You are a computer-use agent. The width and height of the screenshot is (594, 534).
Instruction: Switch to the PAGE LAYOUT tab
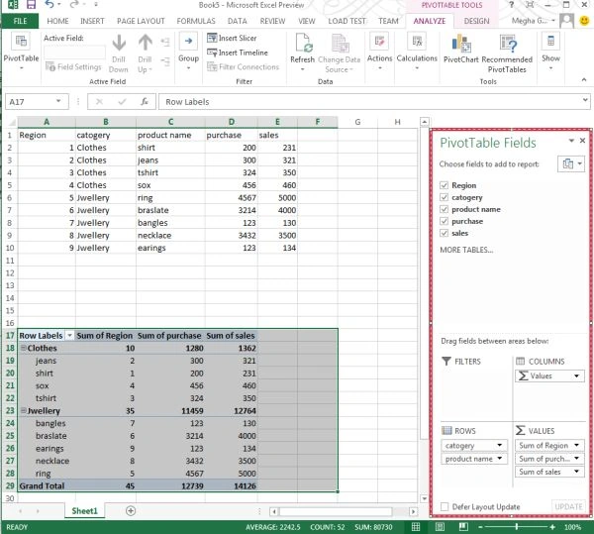pyautogui.click(x=141, y=21)
